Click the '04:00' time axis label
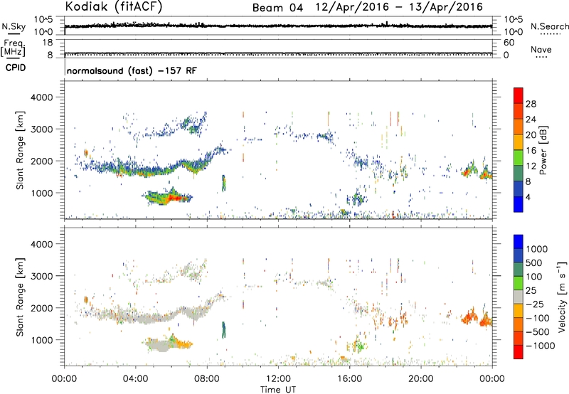This screenshot has height=394, width=569. 135,379
